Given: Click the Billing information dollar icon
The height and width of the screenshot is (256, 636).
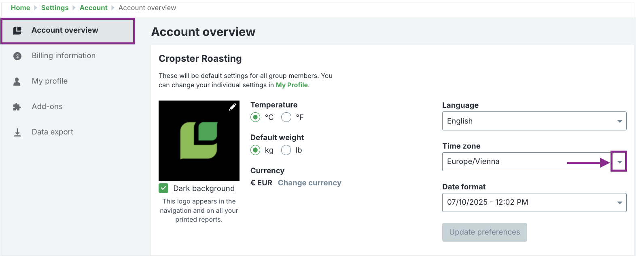Looking at the screenshot, I should [17, 56].
